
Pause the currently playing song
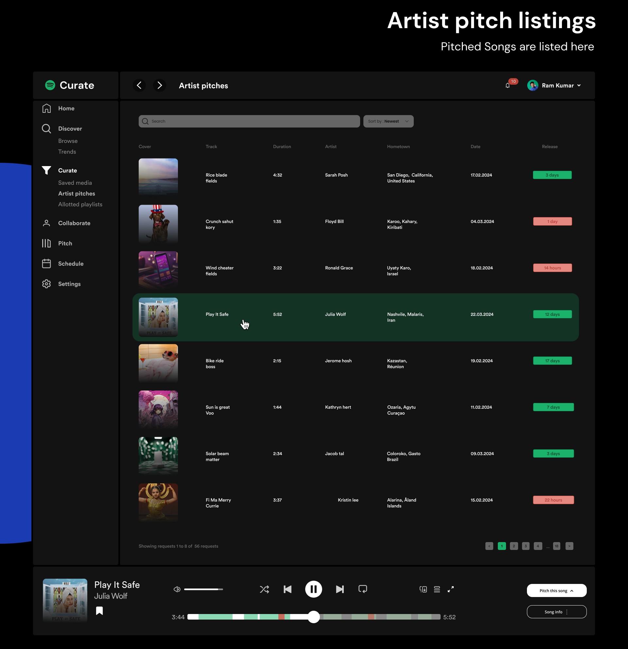click(x=313, y=589)
